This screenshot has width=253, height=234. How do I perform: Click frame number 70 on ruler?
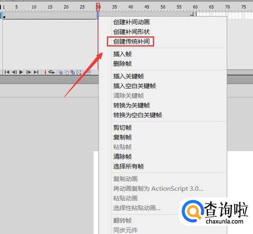click(227, 7)
